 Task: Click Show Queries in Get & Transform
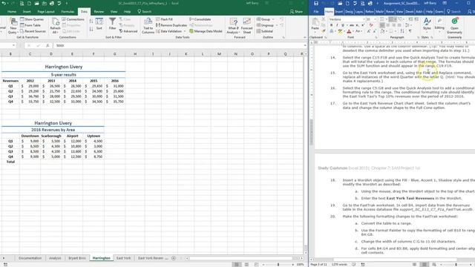(x=32, y=19)
